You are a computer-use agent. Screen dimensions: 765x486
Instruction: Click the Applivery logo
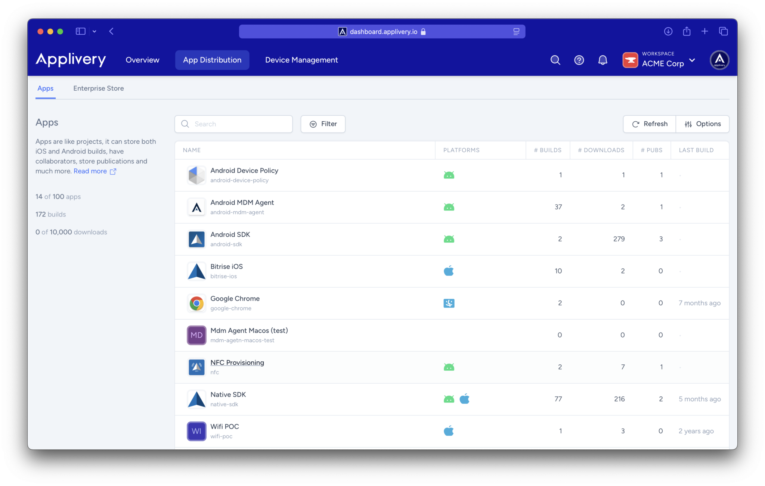[71, 60]
